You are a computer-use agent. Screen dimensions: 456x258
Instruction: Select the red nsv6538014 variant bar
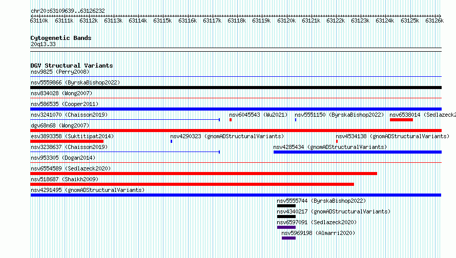pyautogui.click(x=401, y=120)
